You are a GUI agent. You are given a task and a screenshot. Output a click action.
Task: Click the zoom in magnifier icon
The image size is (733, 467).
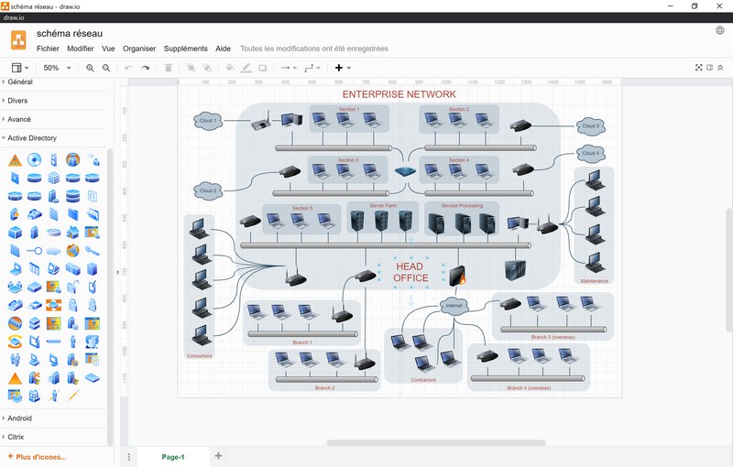point(90,68)
